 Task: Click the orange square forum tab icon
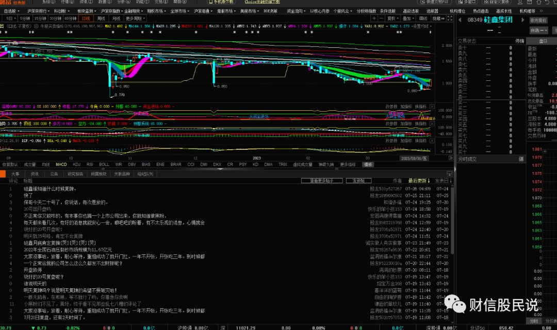3,174
